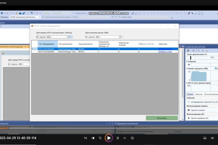Pin the HomeForm.cs tab
Viewport: 218px width, 145px height.
[25, 47]
